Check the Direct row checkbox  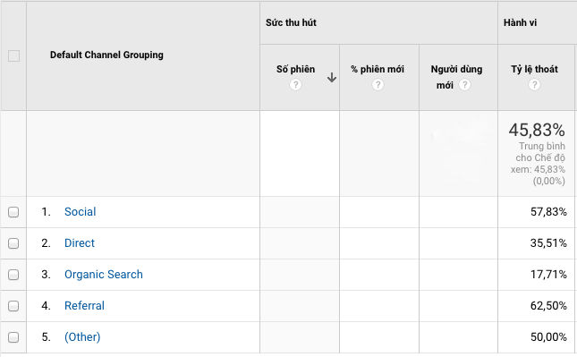[13, 243]
